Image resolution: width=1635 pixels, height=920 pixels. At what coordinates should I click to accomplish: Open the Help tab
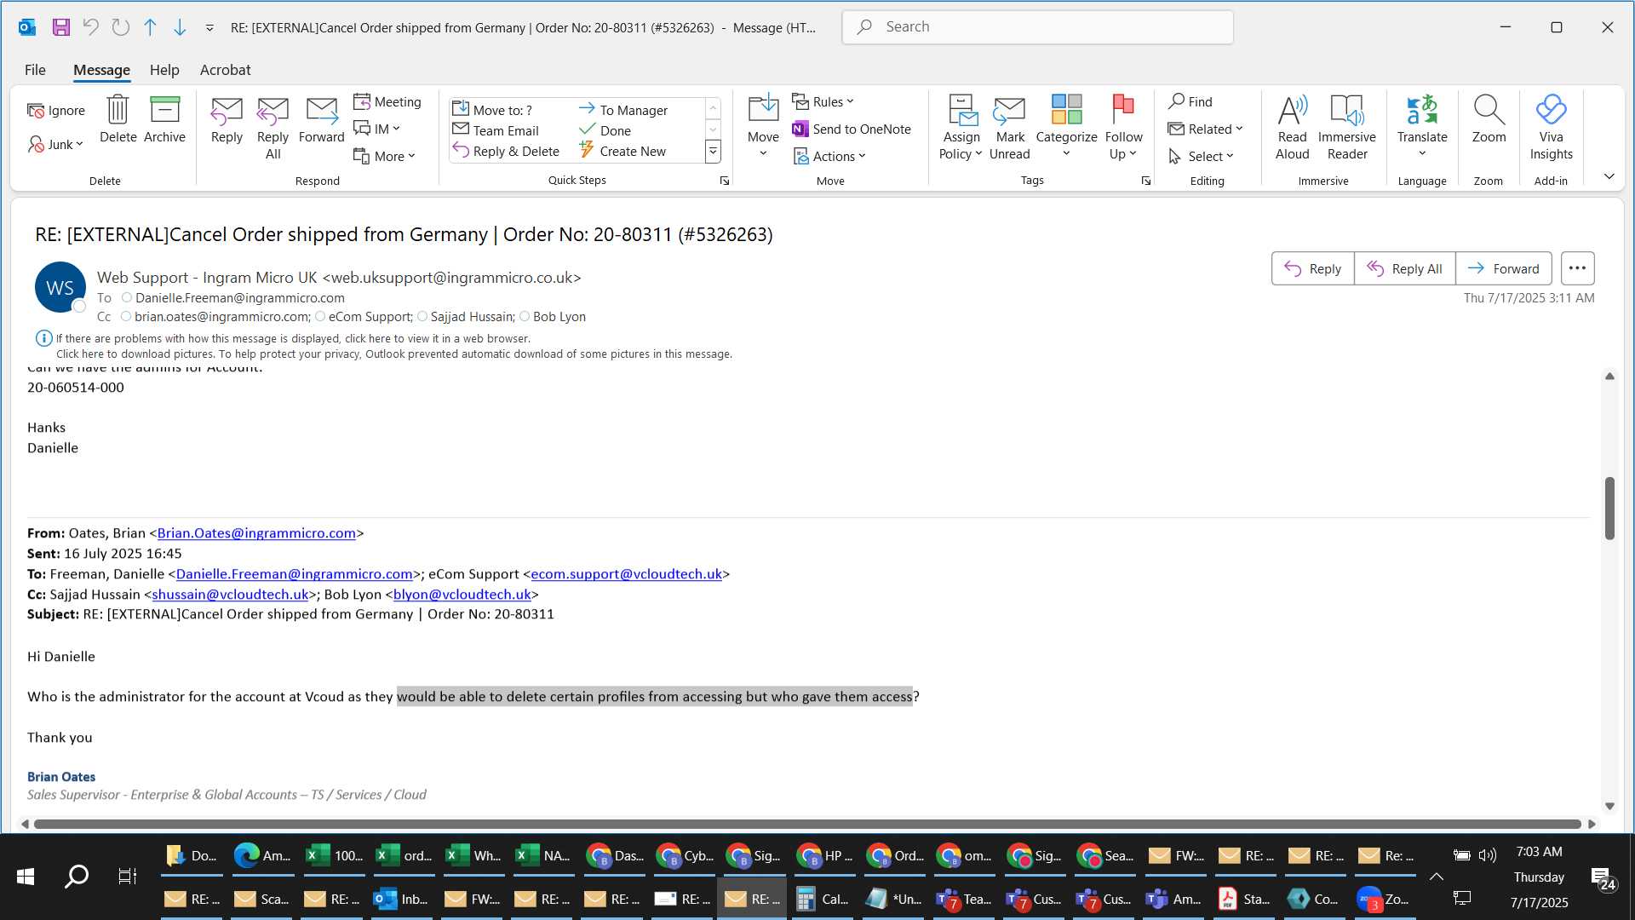click(164, 70)
